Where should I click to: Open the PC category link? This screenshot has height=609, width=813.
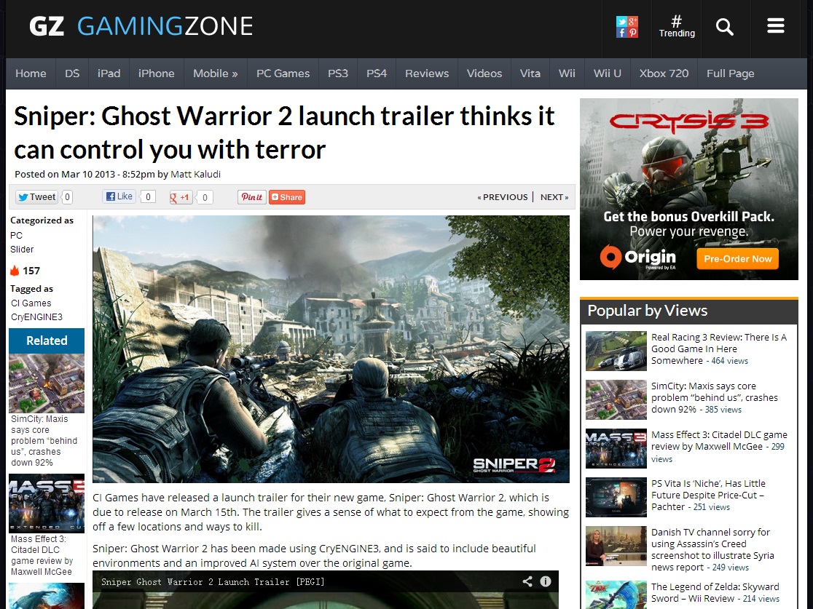point(16,236)
